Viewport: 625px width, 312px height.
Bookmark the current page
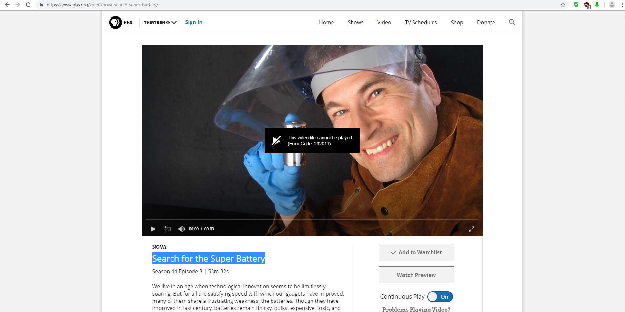563,5
